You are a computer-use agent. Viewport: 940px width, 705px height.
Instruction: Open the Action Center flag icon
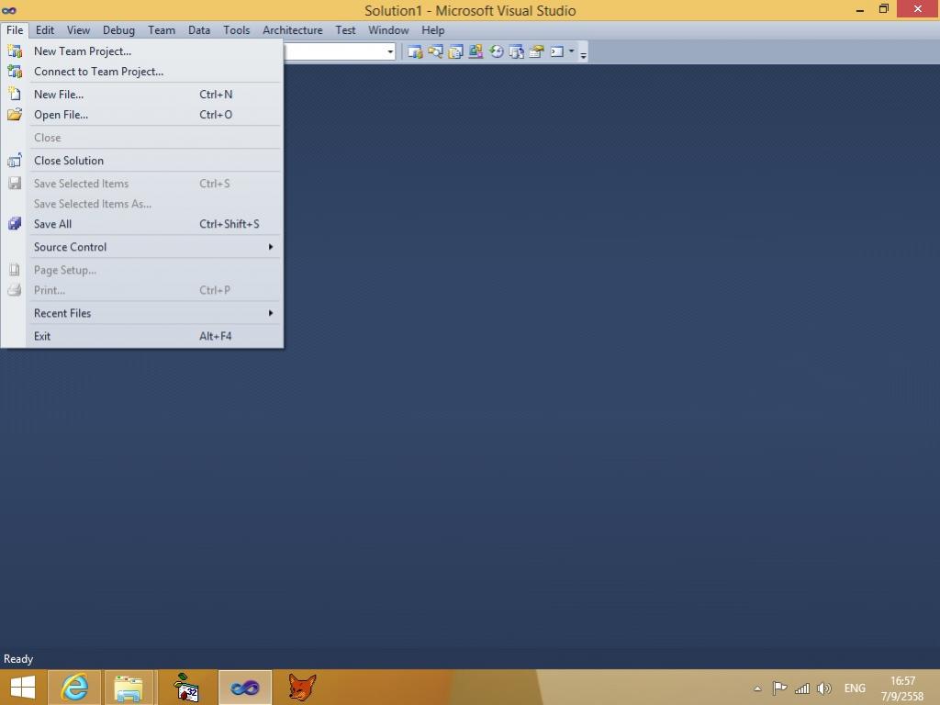click(779, 688)
